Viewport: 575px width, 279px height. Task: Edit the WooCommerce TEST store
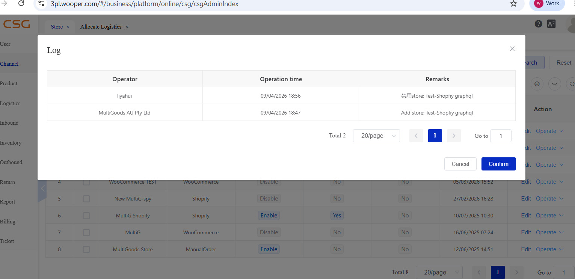pos(526,182)
